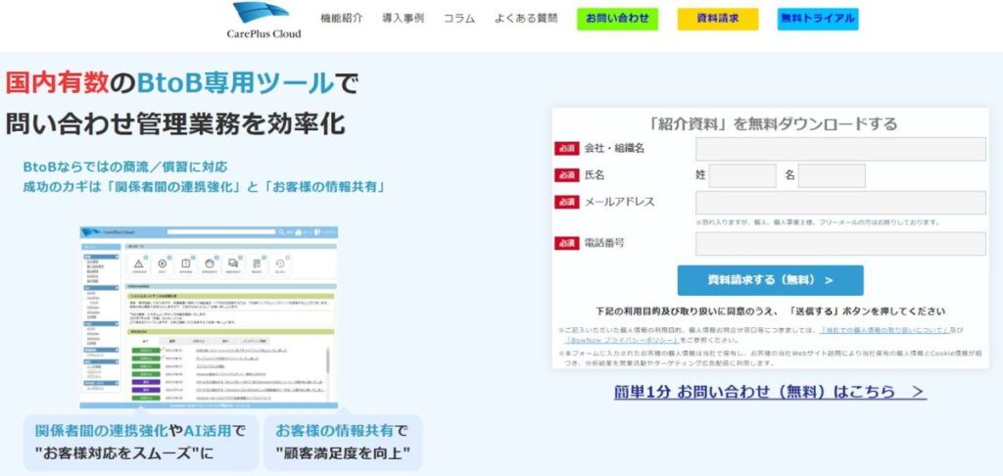Start the 無料トライアル via blue button
The height and width of the screenshot is (476, 1003).
coord(817,19)
